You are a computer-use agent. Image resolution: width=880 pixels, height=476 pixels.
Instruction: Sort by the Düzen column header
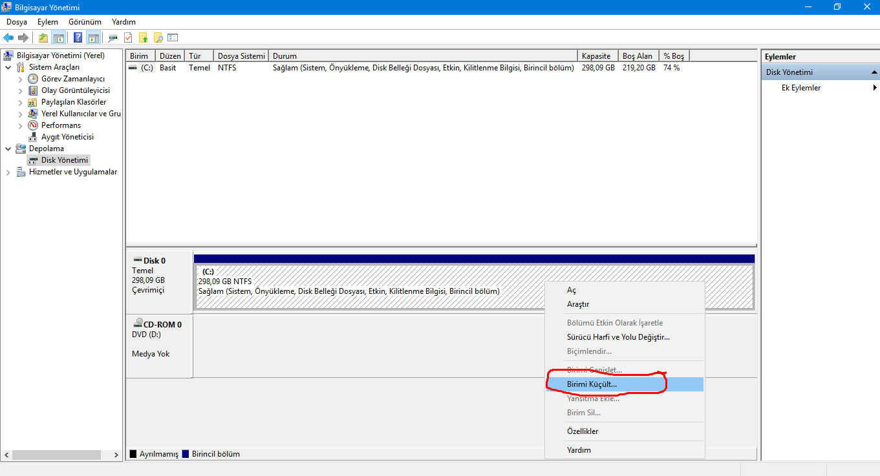coord(170,56)
